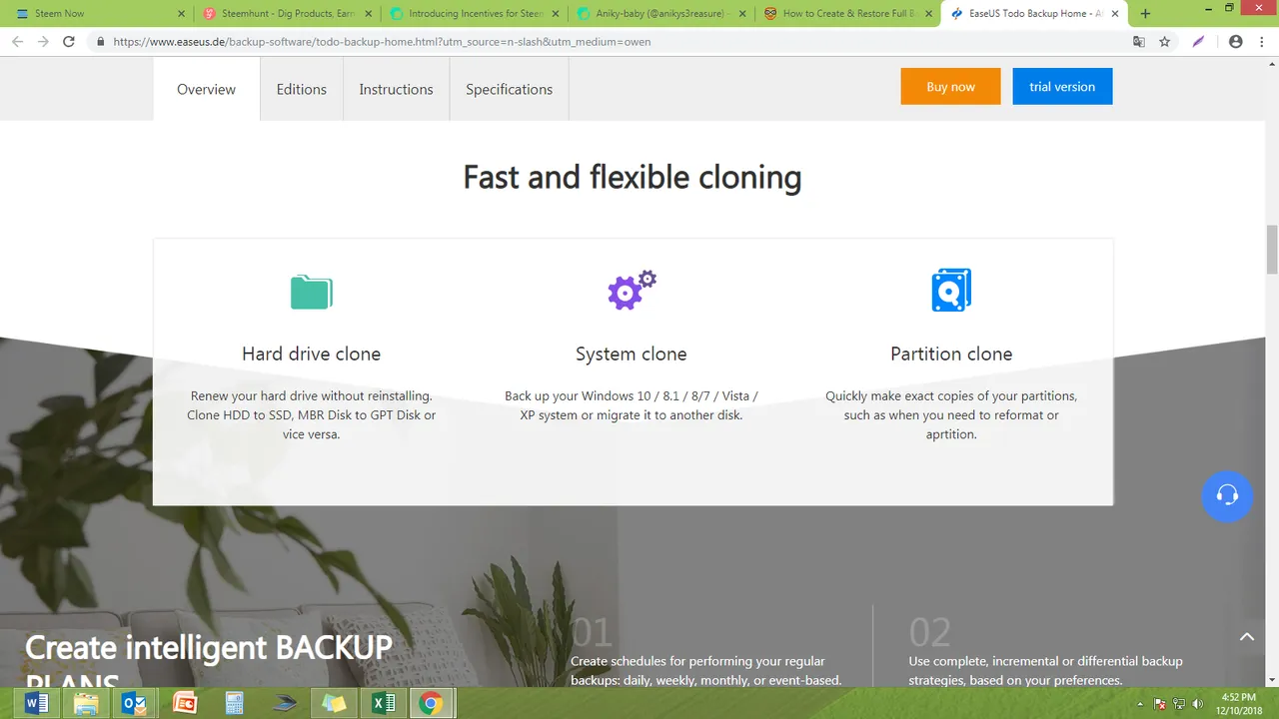Click the volume speaker tray icon
1279x719 pixels.
1198,704
